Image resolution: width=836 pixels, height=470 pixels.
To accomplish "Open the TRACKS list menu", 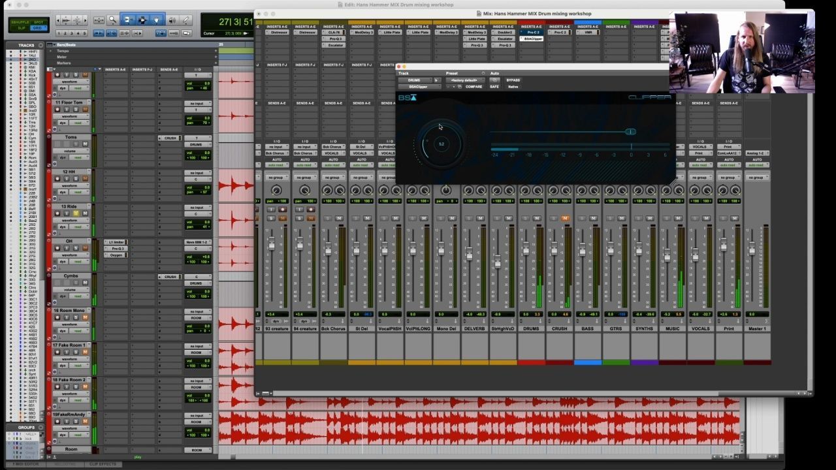I will click(x=40, y=45).
